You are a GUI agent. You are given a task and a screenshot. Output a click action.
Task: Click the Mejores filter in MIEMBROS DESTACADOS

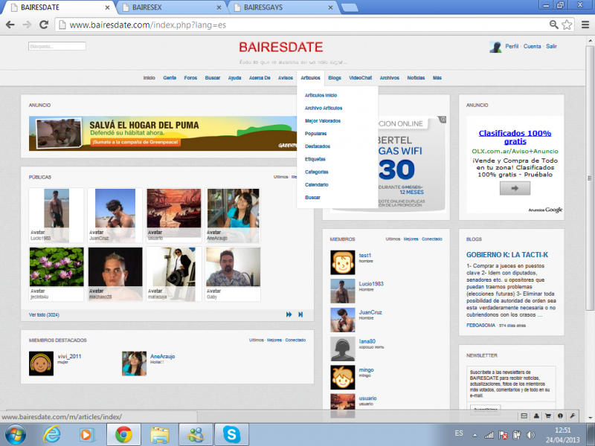pyautogui.click(x=274, y=340)
